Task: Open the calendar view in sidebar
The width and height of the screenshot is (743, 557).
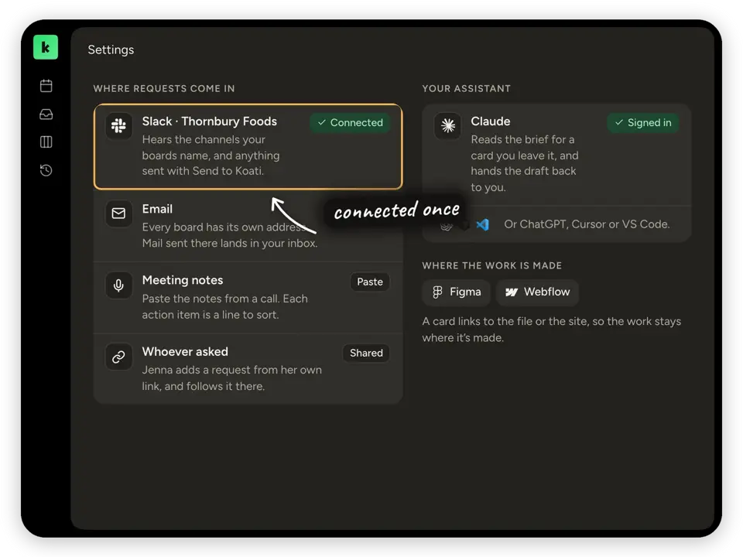Action: [46, 86]
